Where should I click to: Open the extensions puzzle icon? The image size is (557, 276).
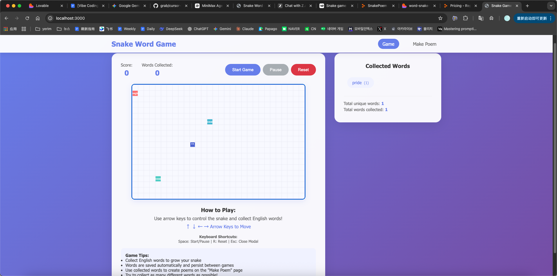465,18
